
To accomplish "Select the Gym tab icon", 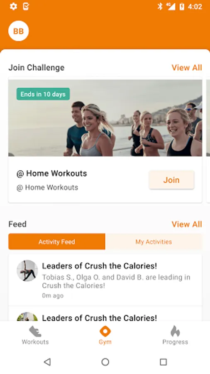I will click(105, 331).
